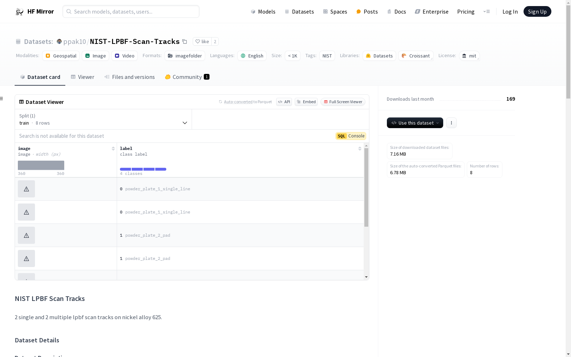Go to Datasets page
Screen dimensions: 571x357
point(299,11)
